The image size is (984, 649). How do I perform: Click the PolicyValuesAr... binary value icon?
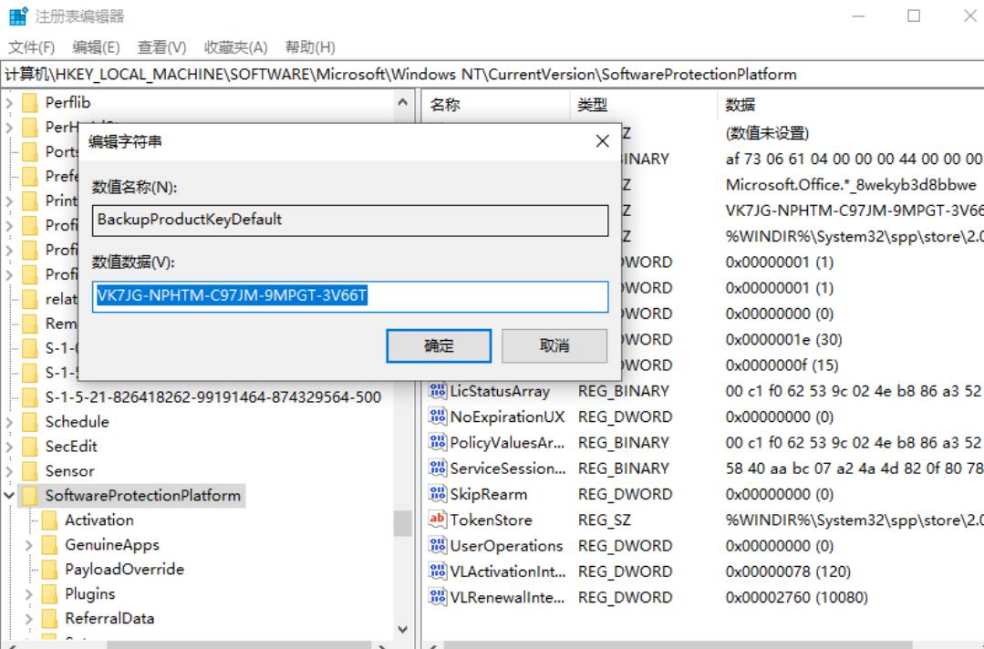(437, 442)
